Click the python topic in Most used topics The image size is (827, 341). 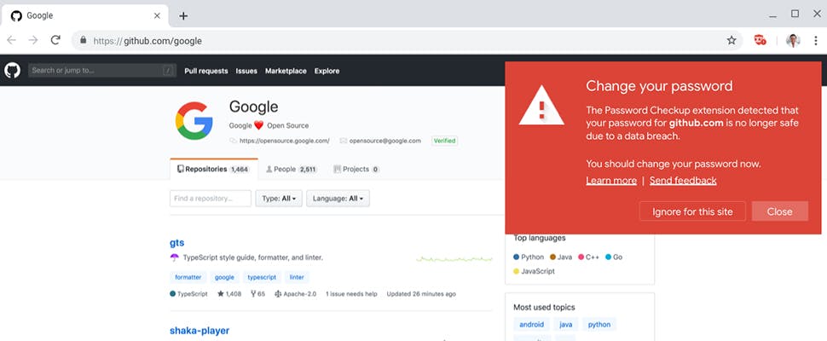(x=599, y=325)
